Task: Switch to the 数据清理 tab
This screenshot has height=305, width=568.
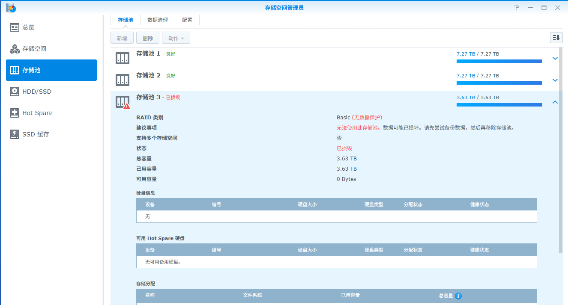Action: click(x=158, y=20)
